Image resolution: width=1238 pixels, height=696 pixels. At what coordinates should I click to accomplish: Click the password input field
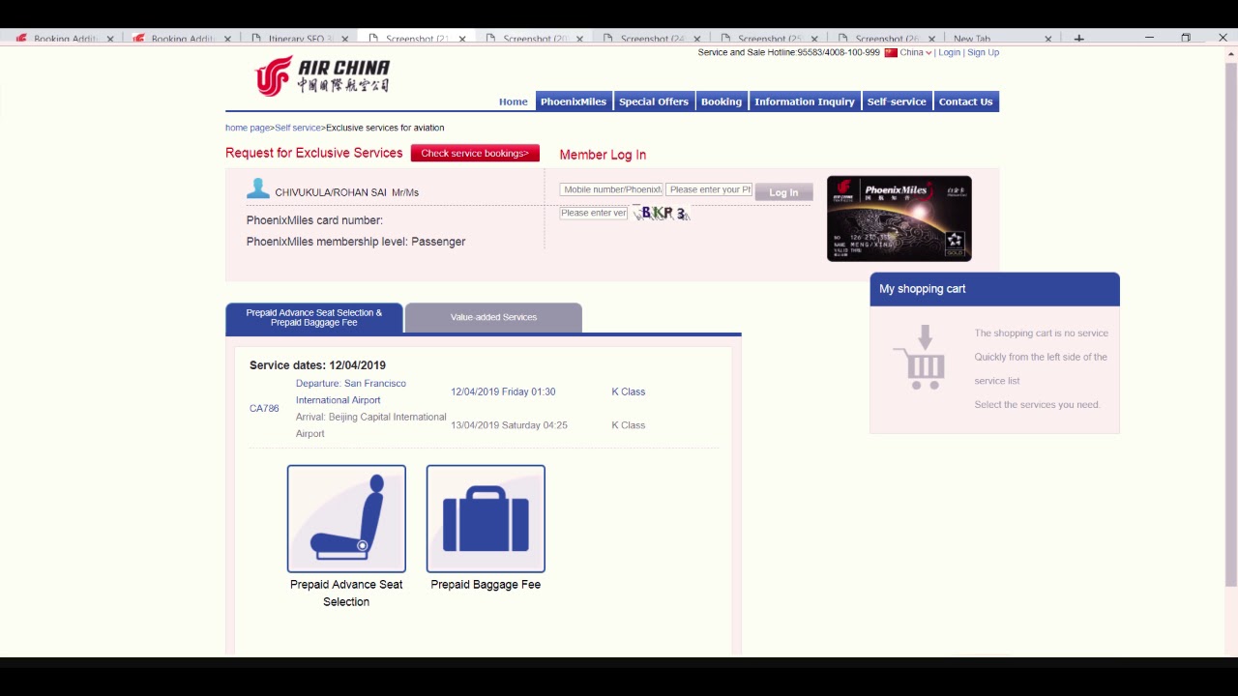click(x=709, y=189)
